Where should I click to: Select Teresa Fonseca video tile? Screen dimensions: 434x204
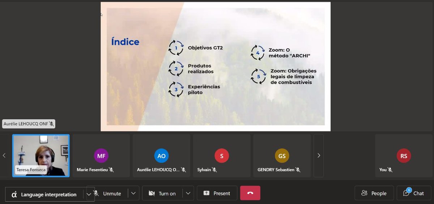click(41, 156)
